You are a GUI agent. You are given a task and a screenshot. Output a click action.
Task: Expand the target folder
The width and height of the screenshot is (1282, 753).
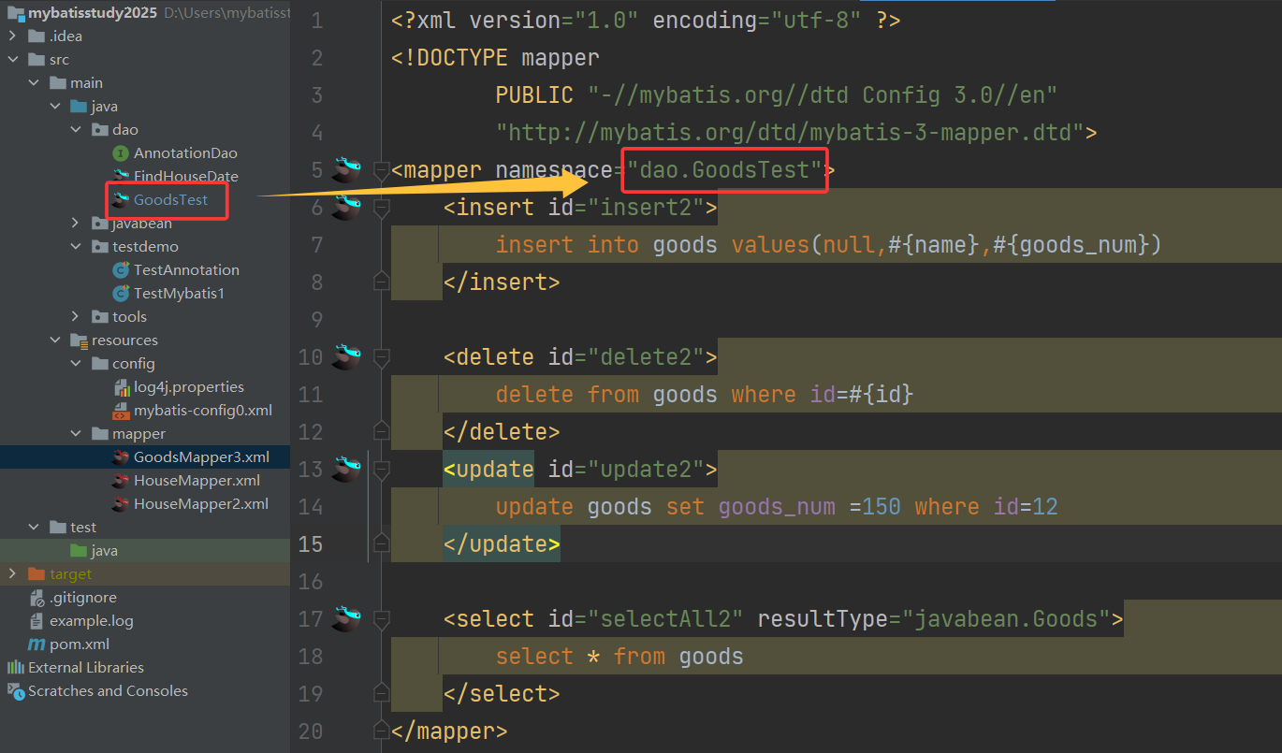(x=12, y=573)
